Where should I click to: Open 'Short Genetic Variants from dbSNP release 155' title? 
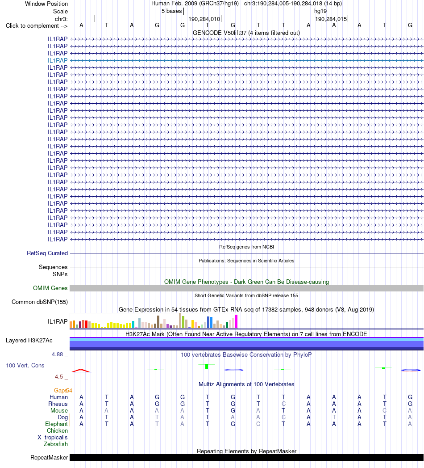[246, 295]
